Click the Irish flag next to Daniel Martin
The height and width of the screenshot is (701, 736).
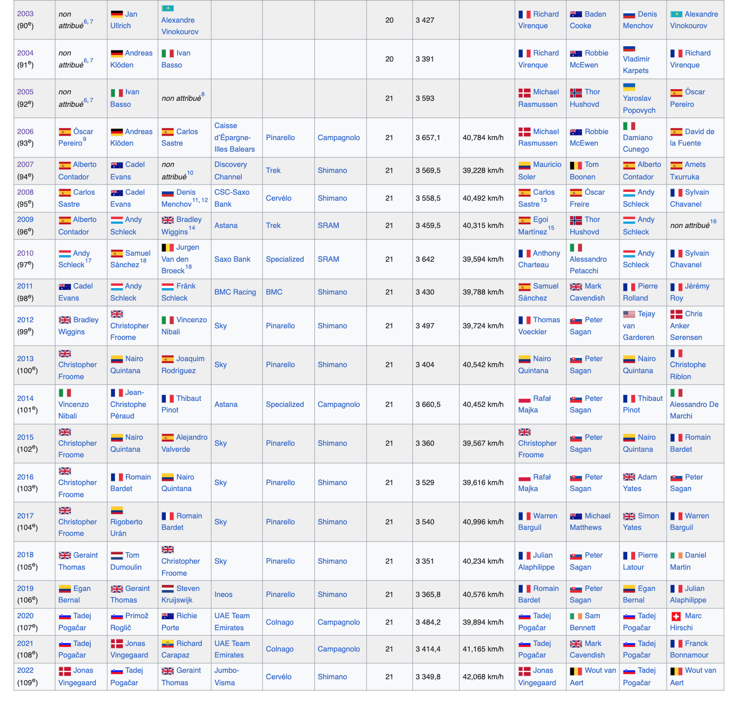pos(676,555)
